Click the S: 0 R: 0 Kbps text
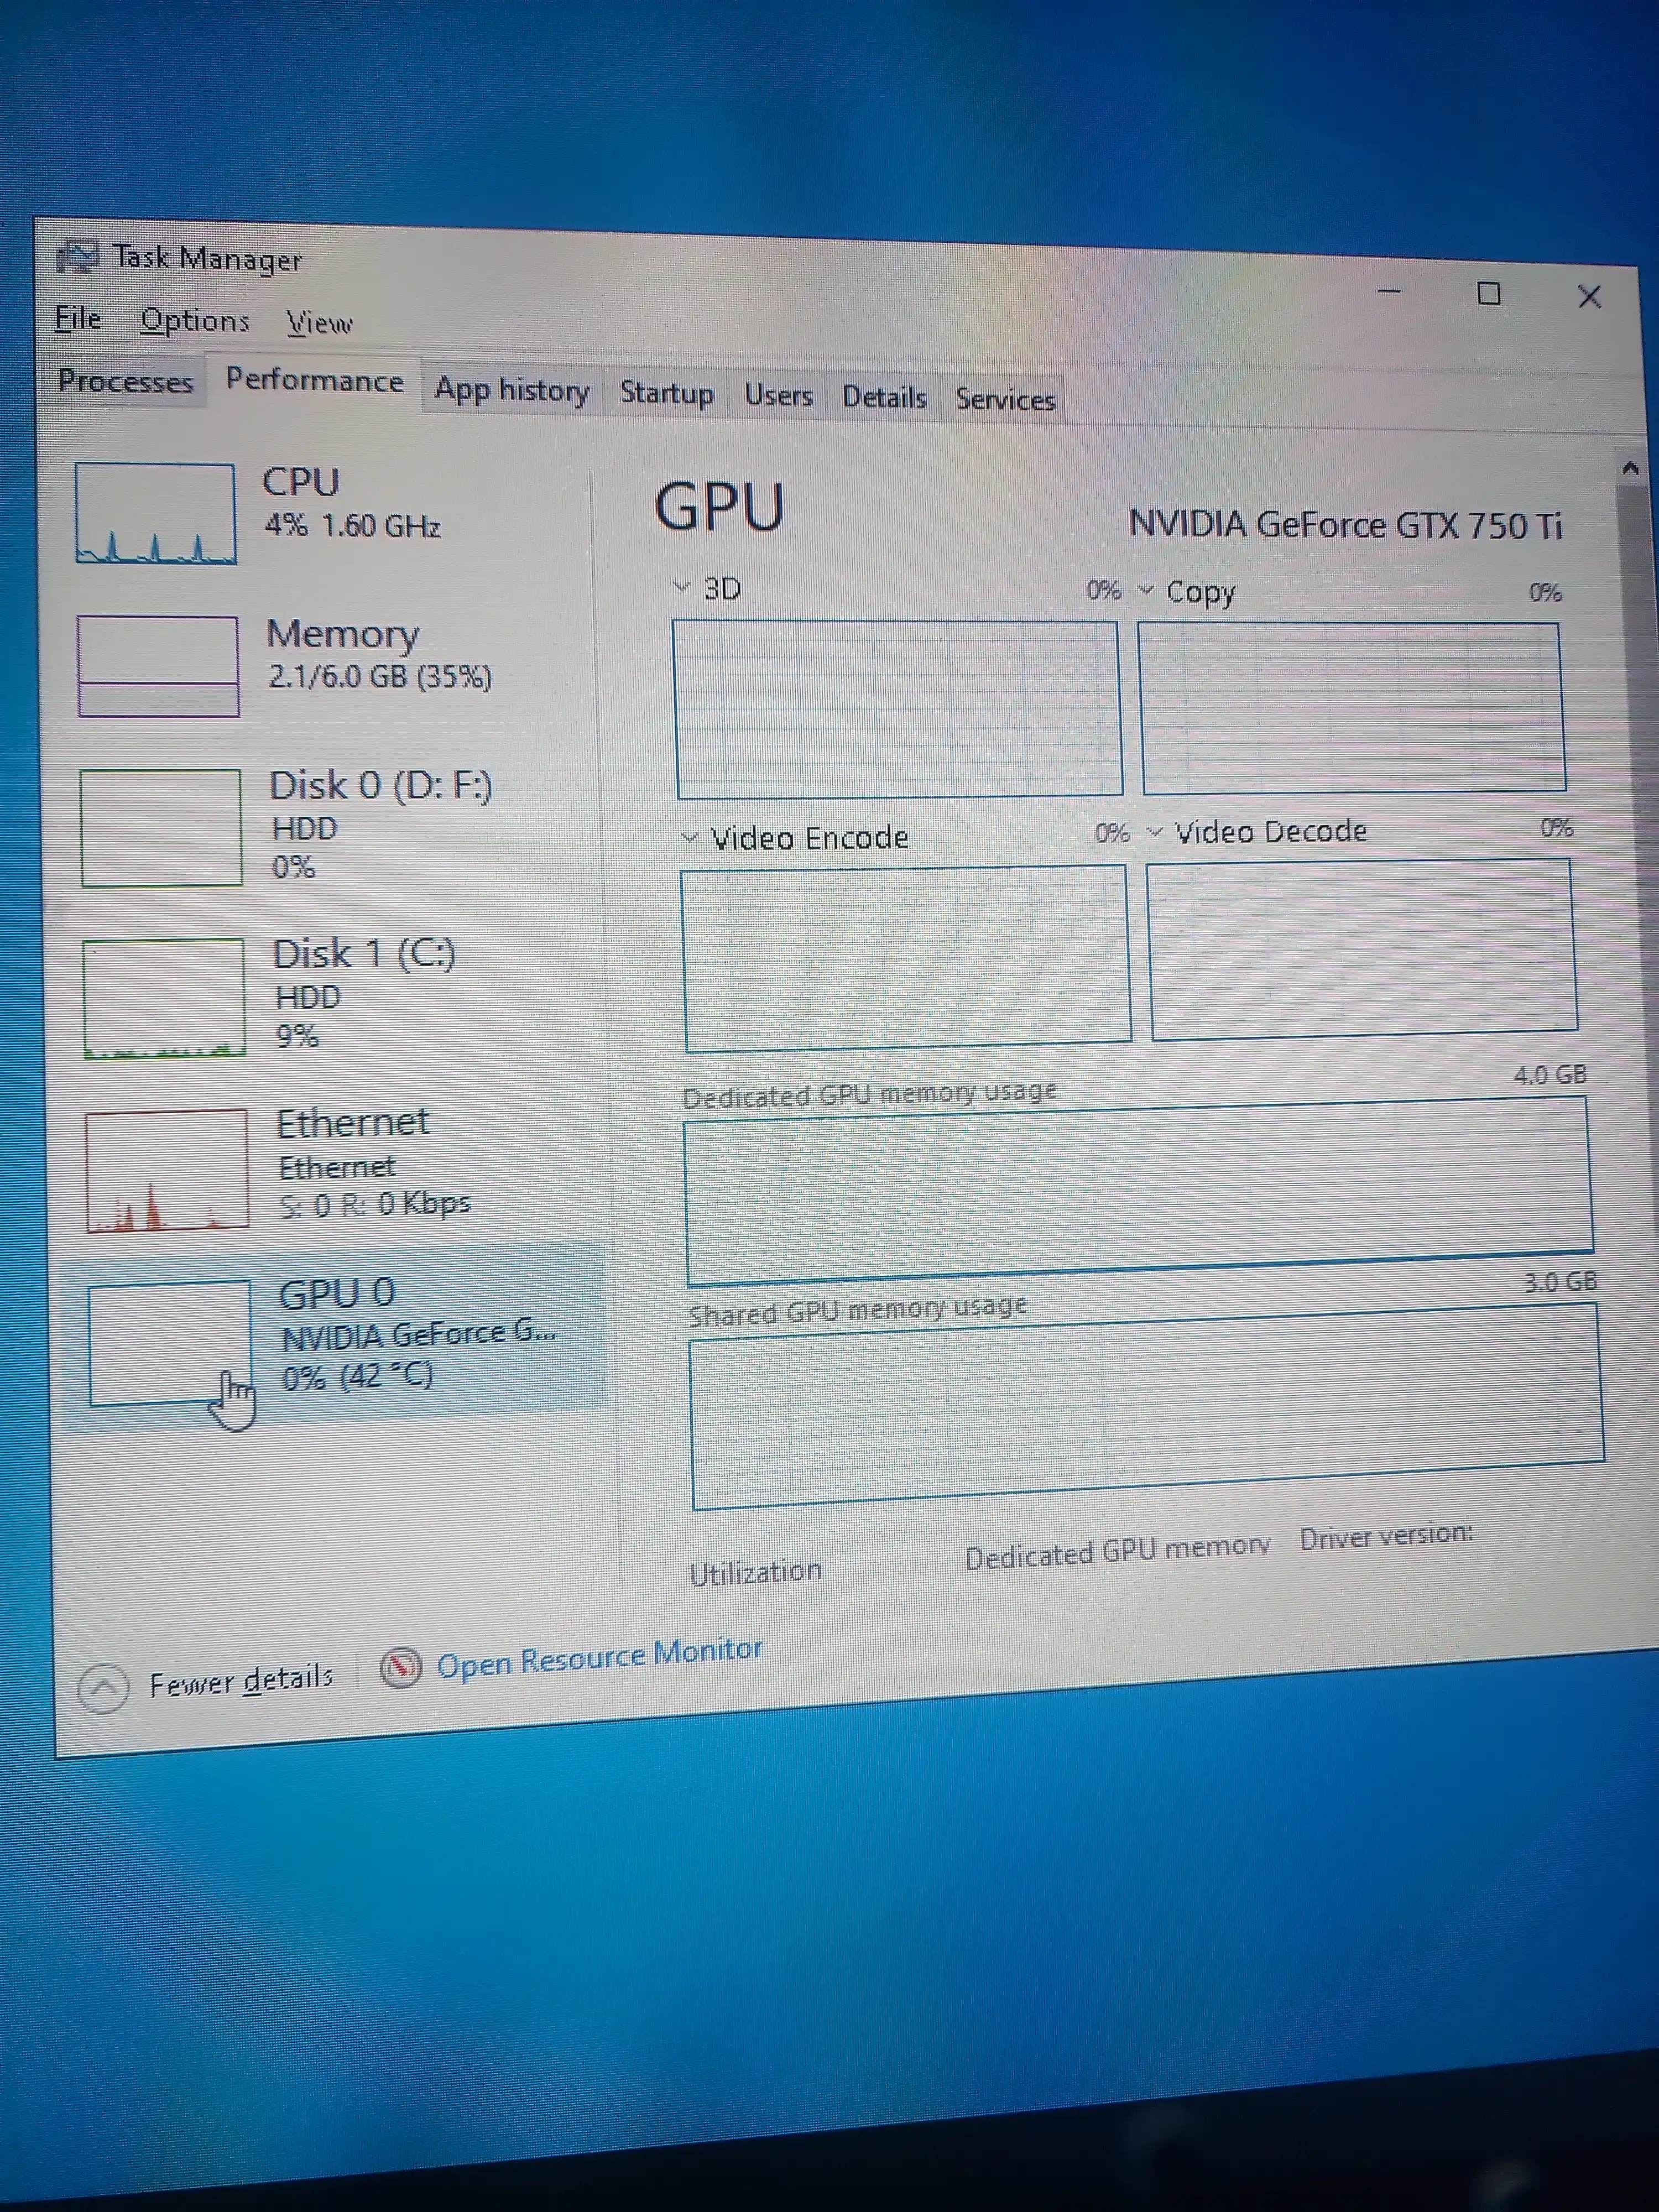 pyautogui.click(x=374, y=1204)
